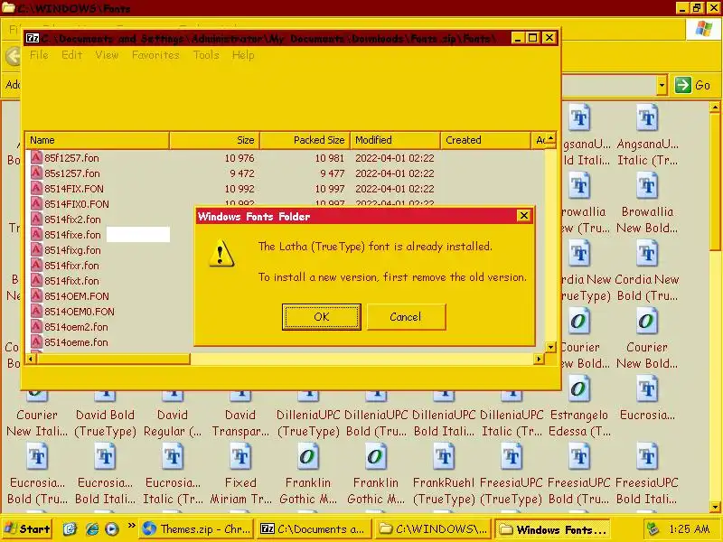The width and height of the screenshot is (723, 542).
Task: Open the File menu in 7-Zip
Action: (x=39, y=55)
